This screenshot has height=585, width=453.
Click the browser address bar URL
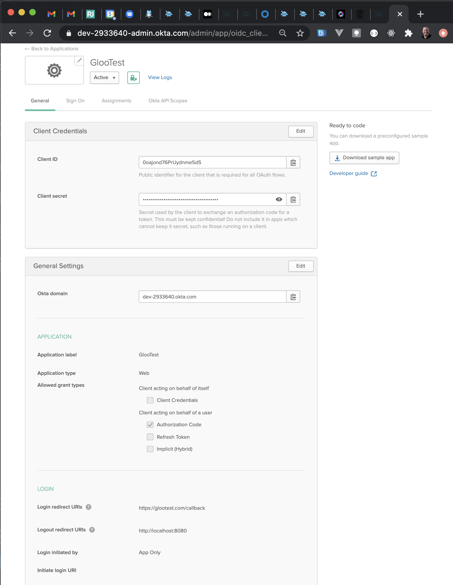coord(173,33)
